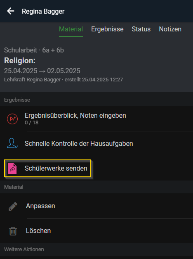Switch to the Status tab

pyautogui.click(x=141, y=29)
